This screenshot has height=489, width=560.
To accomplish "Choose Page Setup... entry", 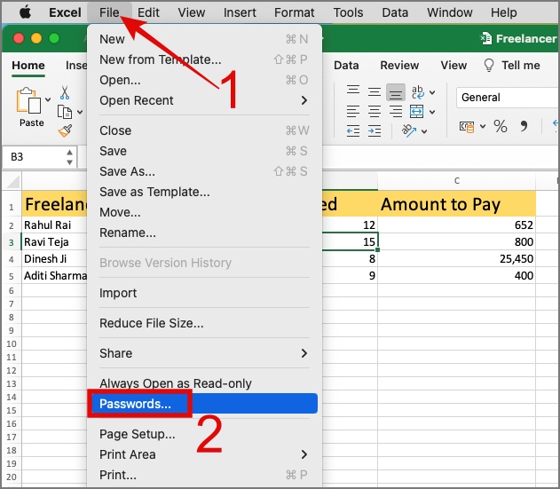I will coord(205,434).
